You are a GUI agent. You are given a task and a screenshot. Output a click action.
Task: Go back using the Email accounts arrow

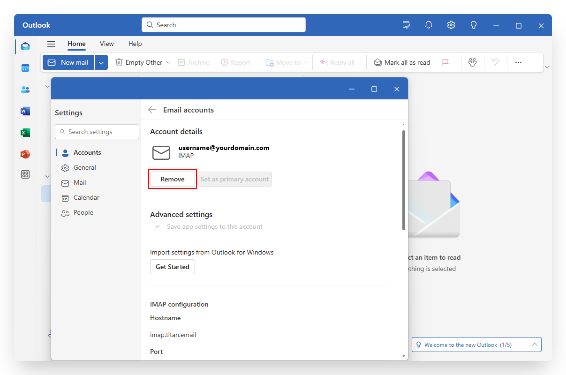coord(152,110)
